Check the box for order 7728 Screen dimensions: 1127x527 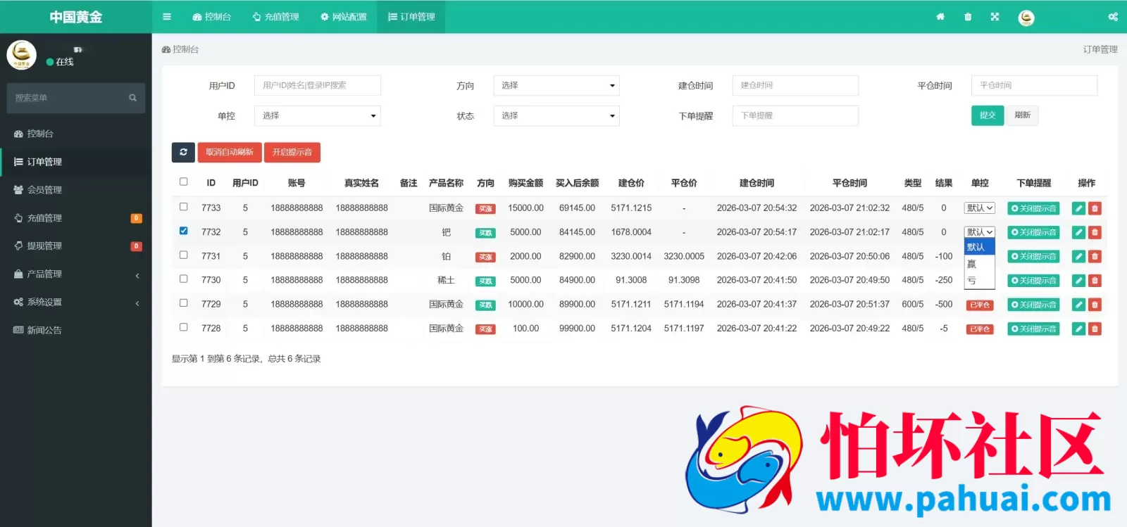coord(184,327)
